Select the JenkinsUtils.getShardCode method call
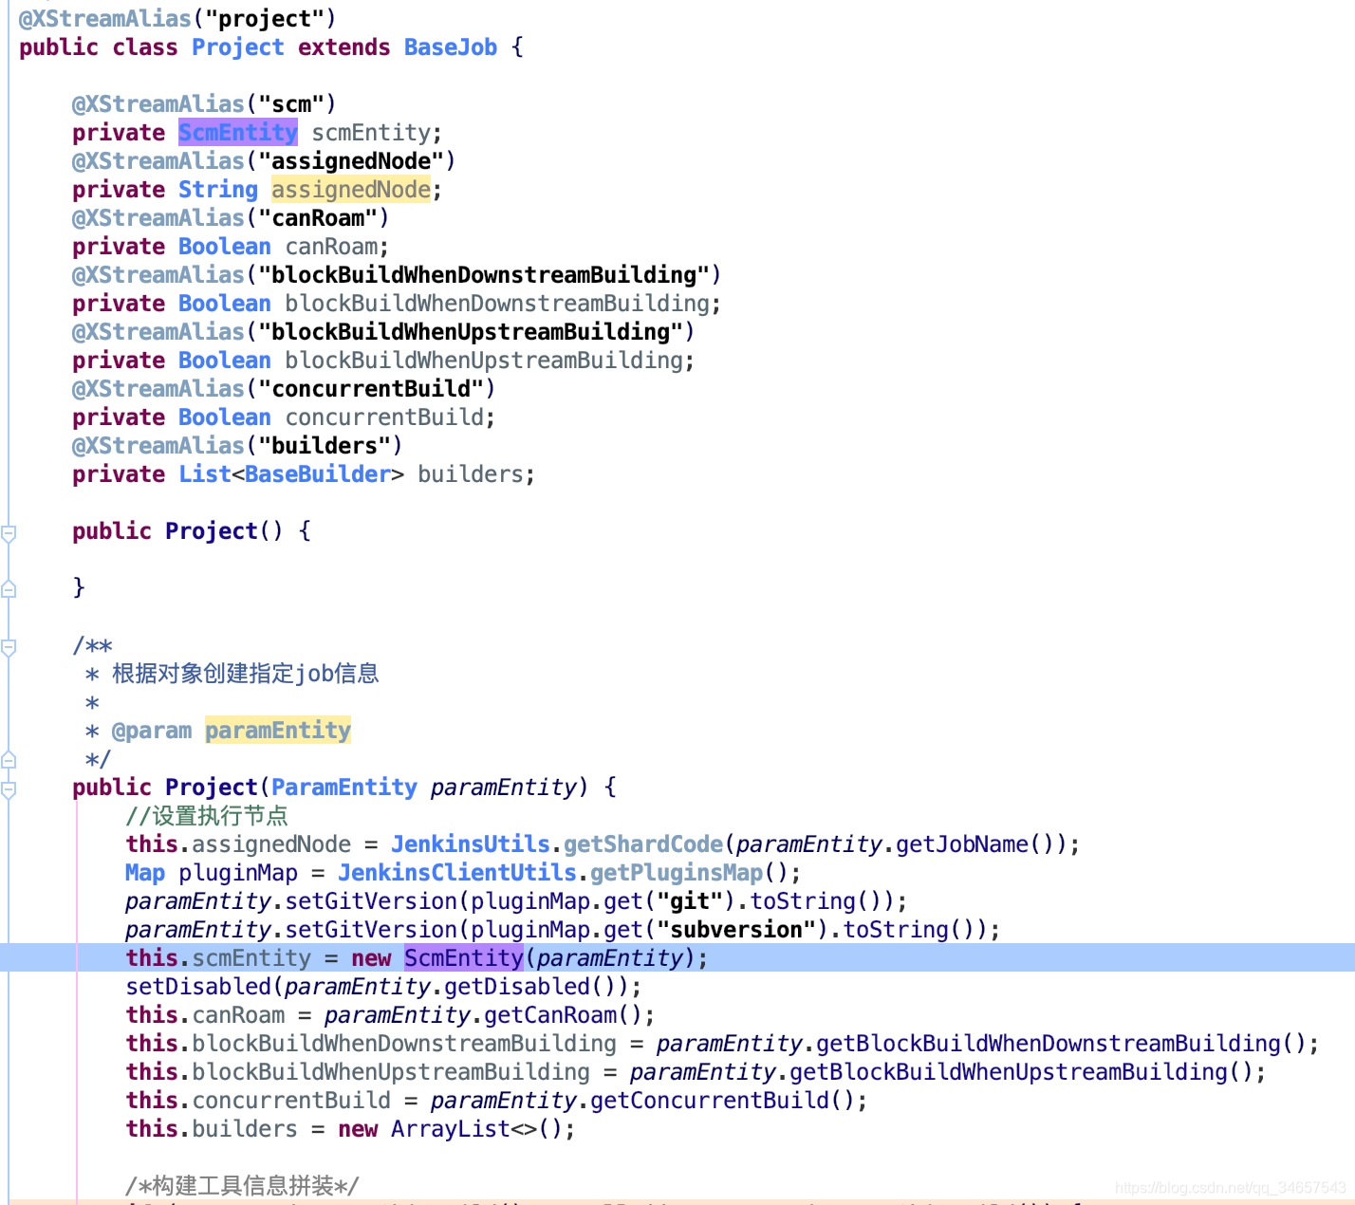Image resolution: width=1355 pixels, height=1205 pixels. tap(558, 843)
